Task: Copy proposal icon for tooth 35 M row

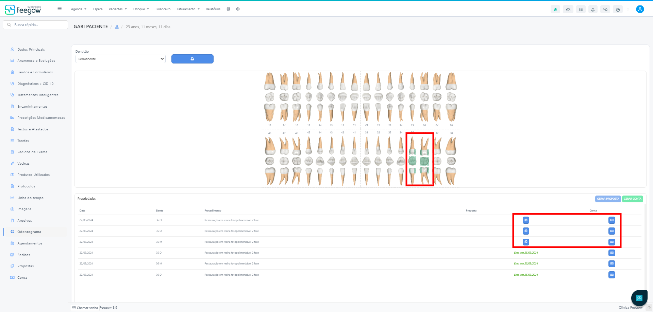Action: pyautogui.click(x=526, y=242)
